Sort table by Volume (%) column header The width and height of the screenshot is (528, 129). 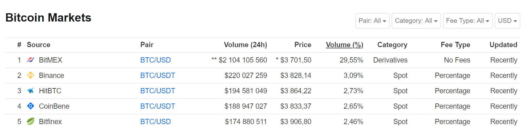tap(345, 45)
